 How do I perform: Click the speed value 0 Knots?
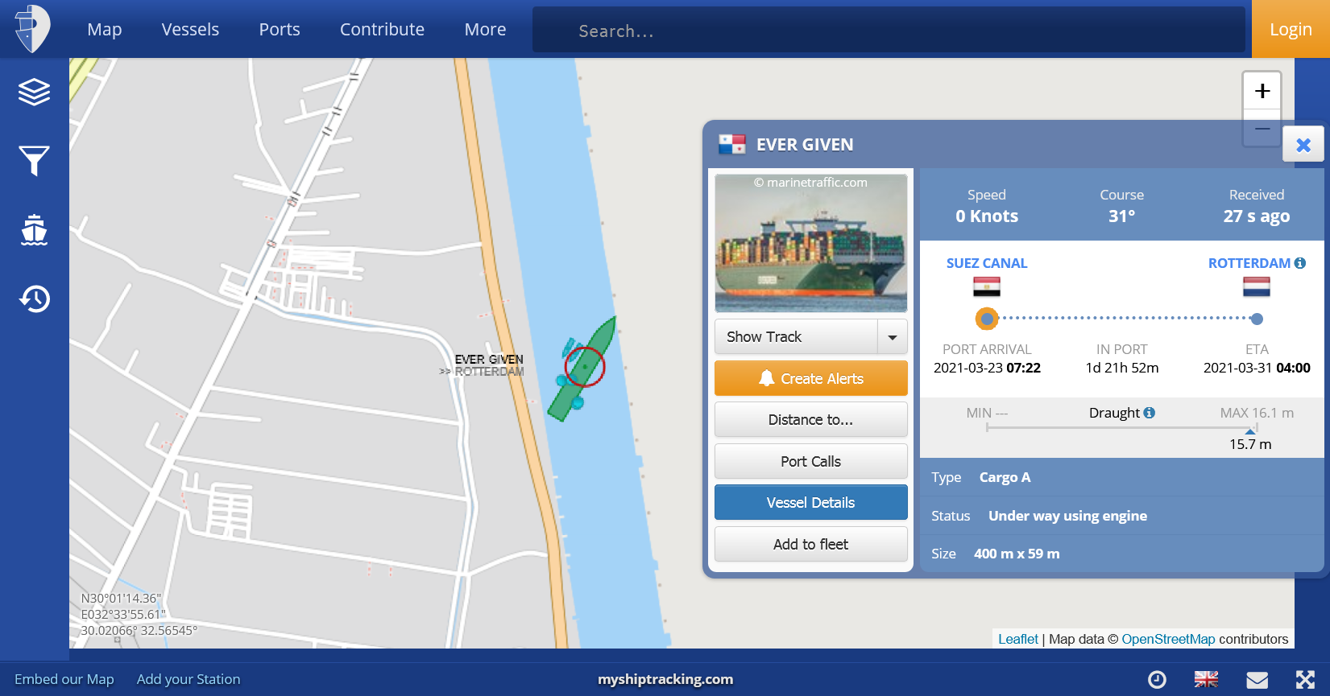point(987,216)
